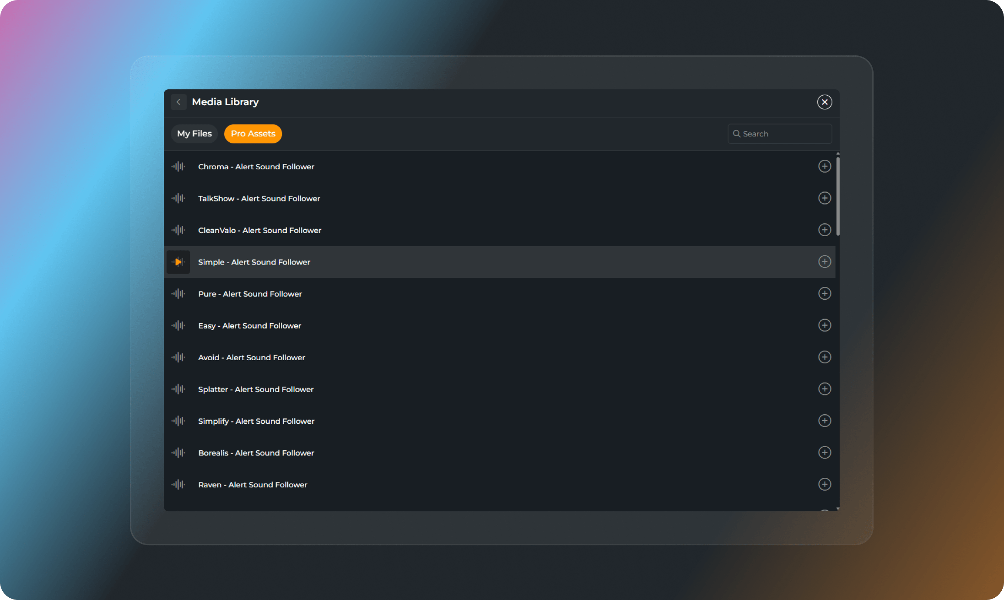Go back using the left chevron

coord(178,102)
